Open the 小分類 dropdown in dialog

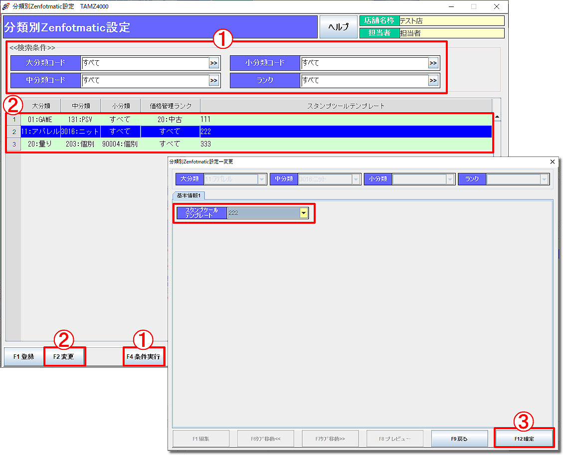pyautogui.click(x=450, y=179)
